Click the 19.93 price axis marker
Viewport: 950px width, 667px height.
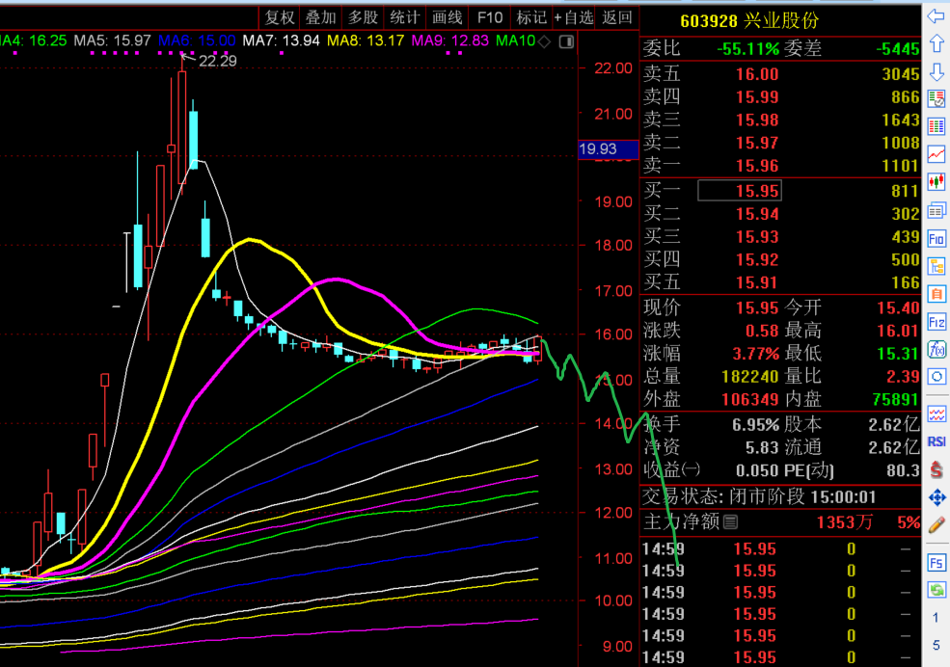[608, 148]
